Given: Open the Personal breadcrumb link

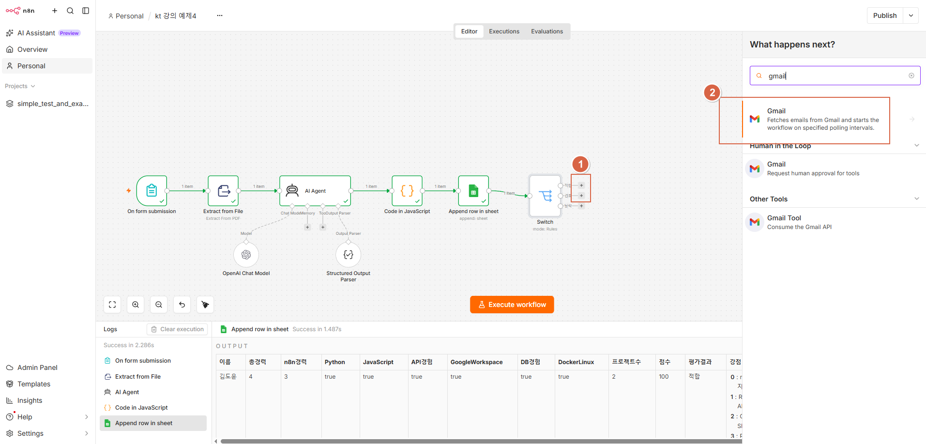Looking at the screenshot, I should 126,16.
